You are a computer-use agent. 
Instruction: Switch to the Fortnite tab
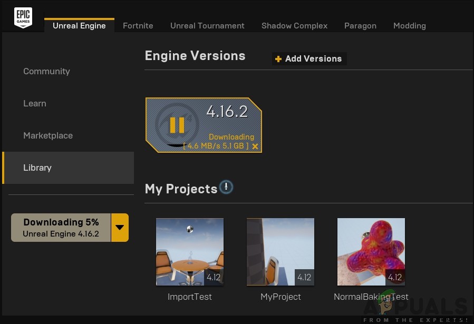tap(138, 25)
